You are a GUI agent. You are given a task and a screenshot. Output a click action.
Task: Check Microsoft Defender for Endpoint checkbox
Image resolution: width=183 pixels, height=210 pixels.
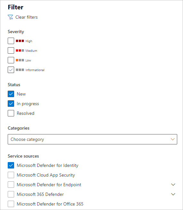click(x=11, y=185)
